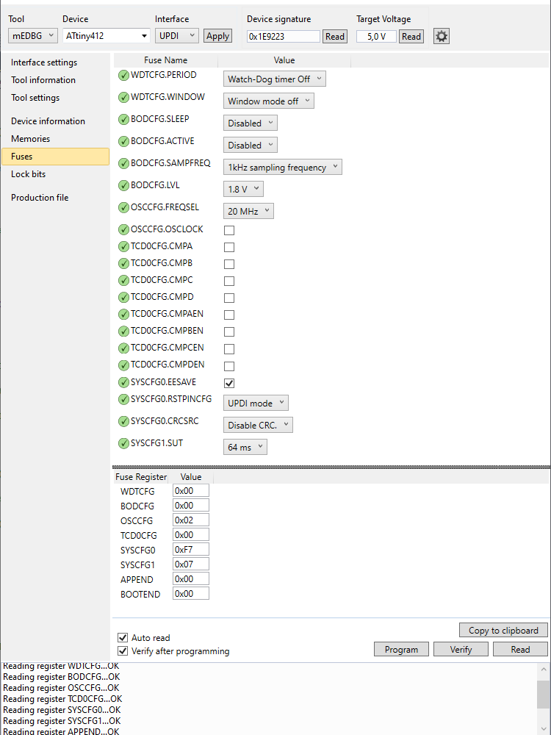This screenshot has width=551, height=735.
Task: Click the Program button
Action: point(401,650)
